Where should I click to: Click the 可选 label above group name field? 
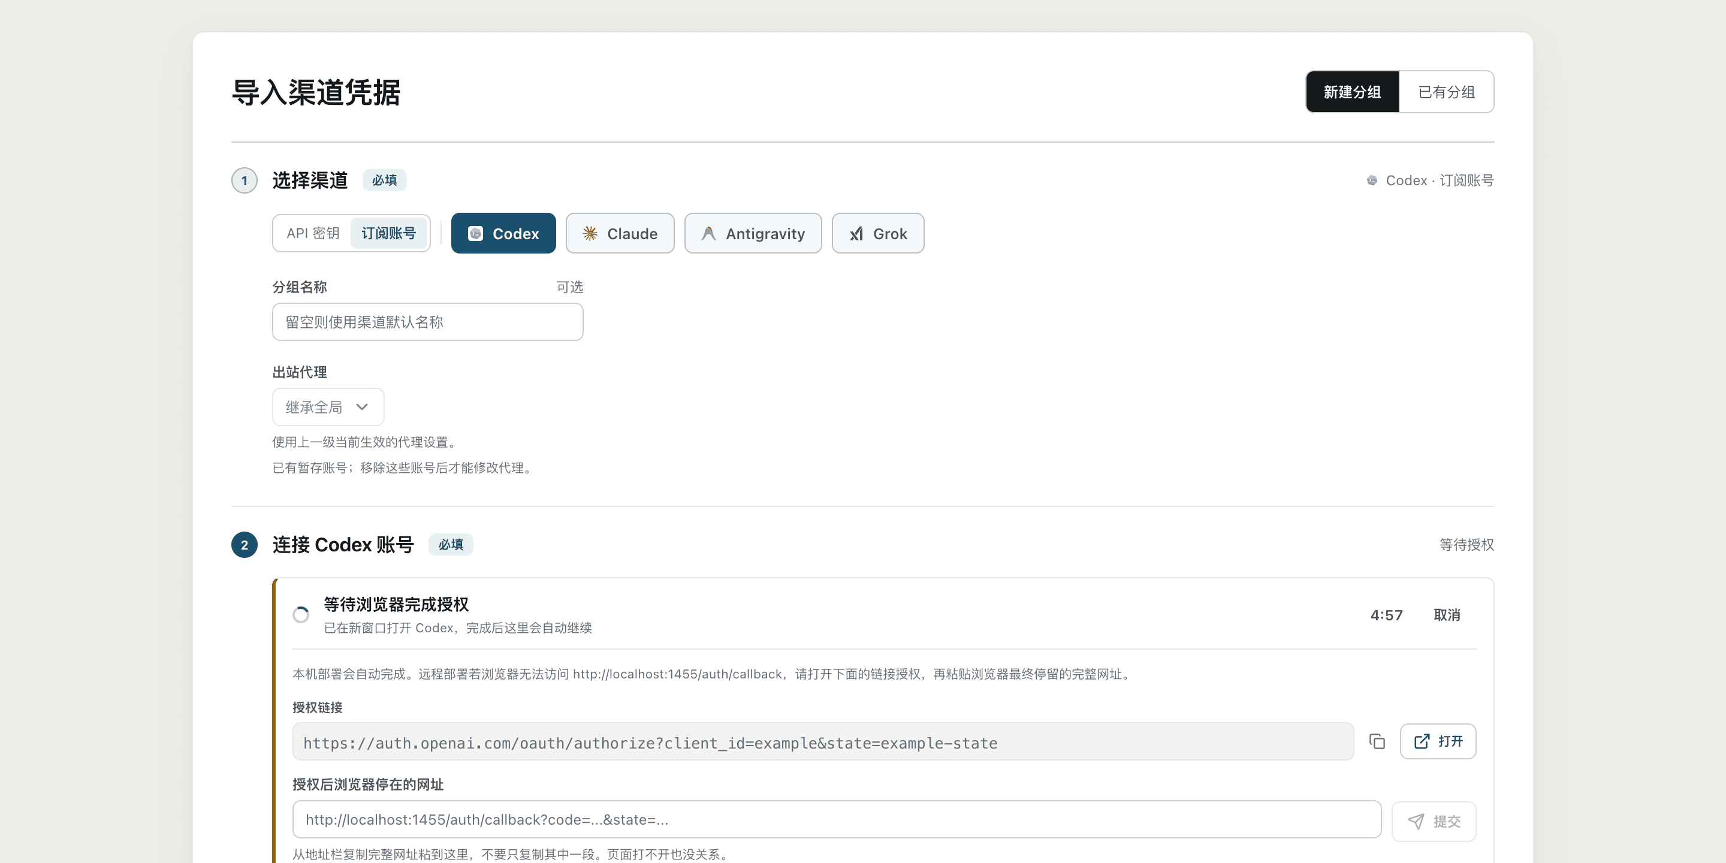[569, 287]
